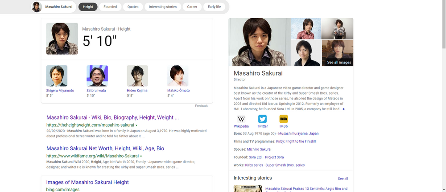Viewport: 446px width, 192px height.
Task: Open the 13 Sentinels story thumbnail
Action: [x=248, y=188]
